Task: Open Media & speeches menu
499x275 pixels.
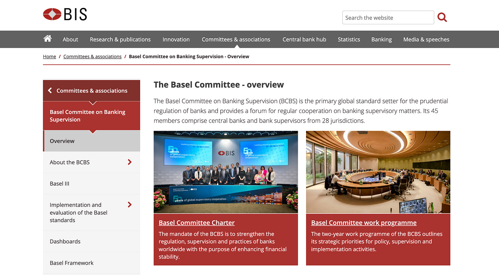Action: click(426, 39)
